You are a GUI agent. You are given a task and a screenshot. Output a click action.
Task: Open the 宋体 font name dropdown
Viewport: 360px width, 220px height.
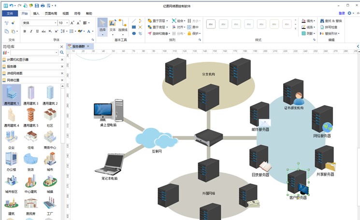[56, 23]
